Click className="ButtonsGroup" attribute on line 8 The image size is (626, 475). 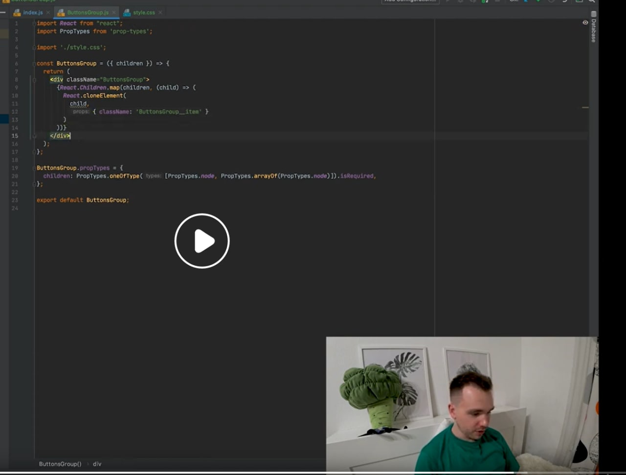click(106, 80)
